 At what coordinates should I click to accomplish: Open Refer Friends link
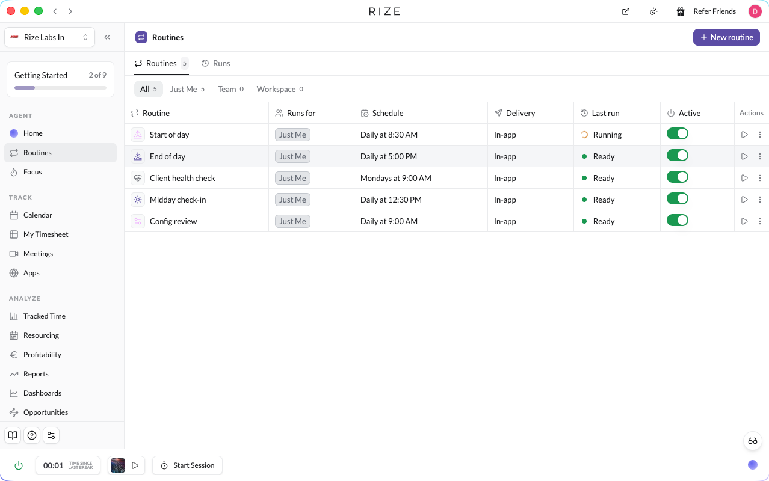click(x=715, y=11)
